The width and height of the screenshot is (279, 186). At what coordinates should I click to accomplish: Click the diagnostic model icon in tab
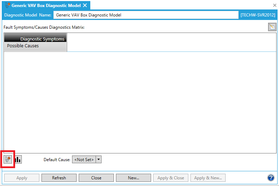pyautogui.click(x=7, y=5)
